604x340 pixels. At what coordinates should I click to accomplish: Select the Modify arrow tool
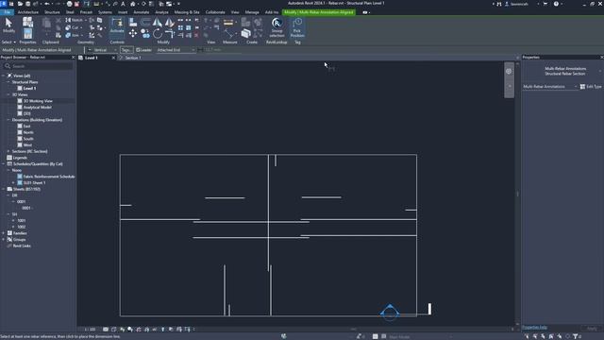tap(8, 25)
